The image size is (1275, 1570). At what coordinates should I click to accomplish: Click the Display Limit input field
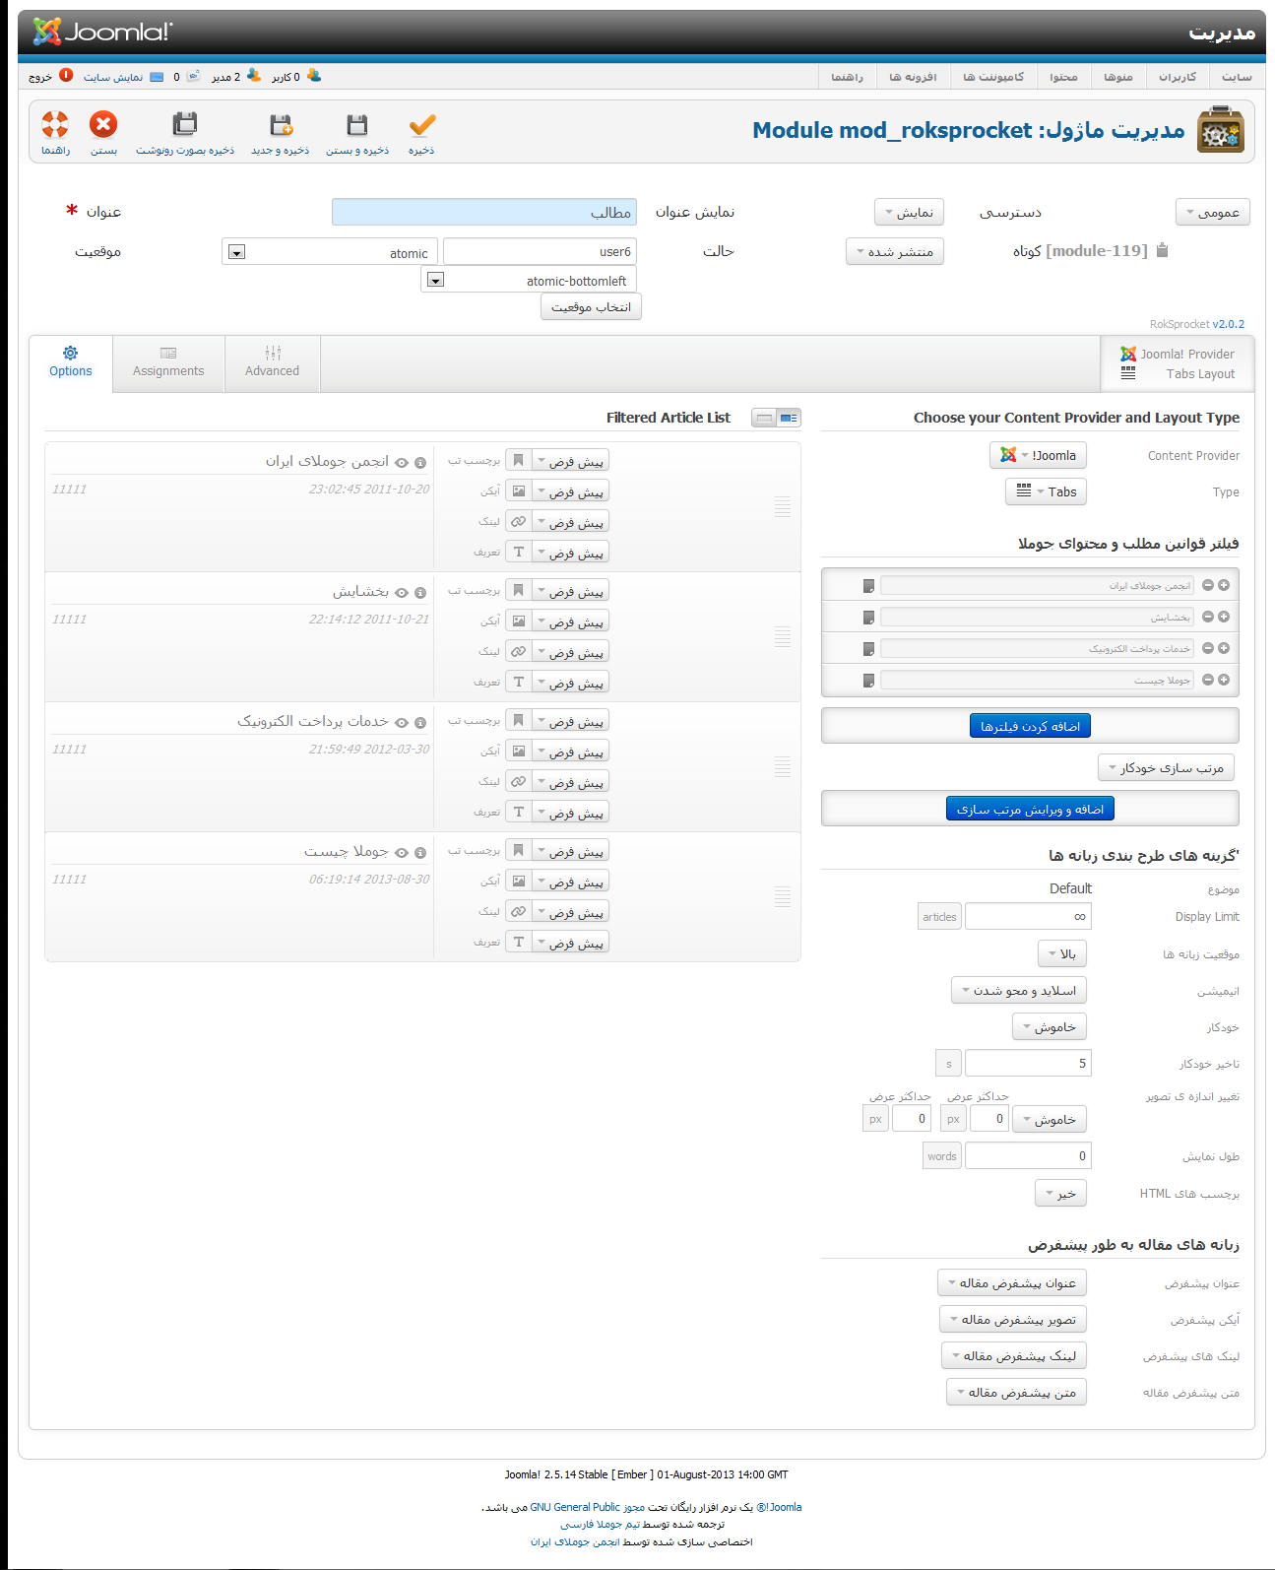tap(1027, 916)
